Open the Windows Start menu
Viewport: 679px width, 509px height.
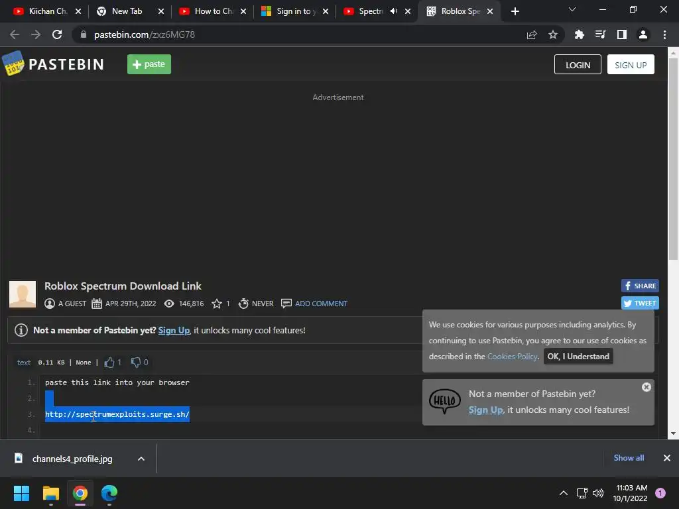tap(21, 493)
